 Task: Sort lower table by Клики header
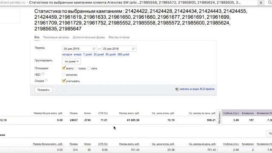88,144
